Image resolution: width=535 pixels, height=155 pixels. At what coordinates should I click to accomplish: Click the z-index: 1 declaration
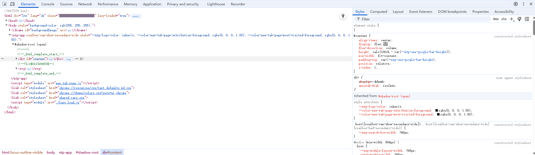[368, 67]
